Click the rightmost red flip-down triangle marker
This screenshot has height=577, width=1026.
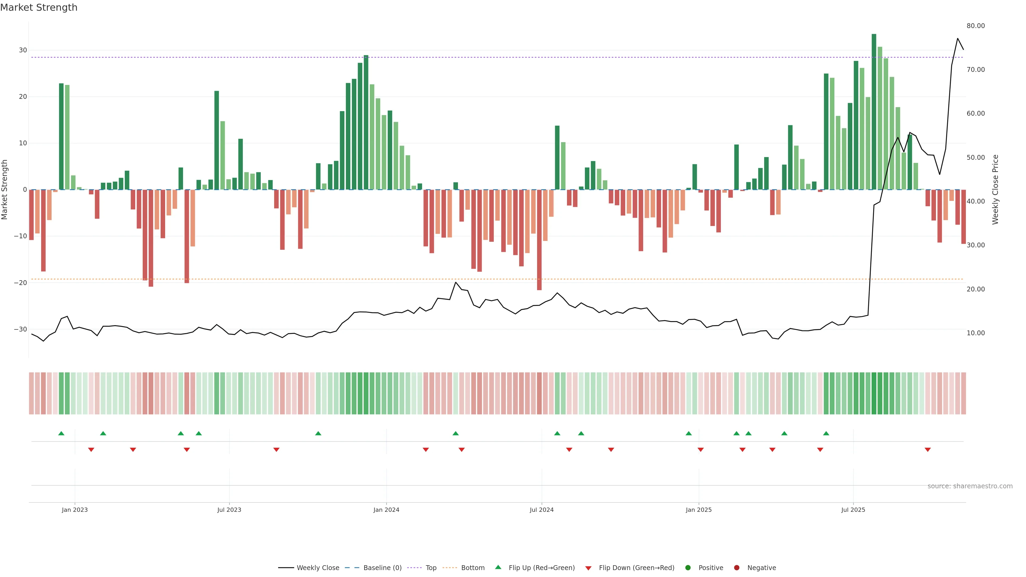(x=928, y=450)
